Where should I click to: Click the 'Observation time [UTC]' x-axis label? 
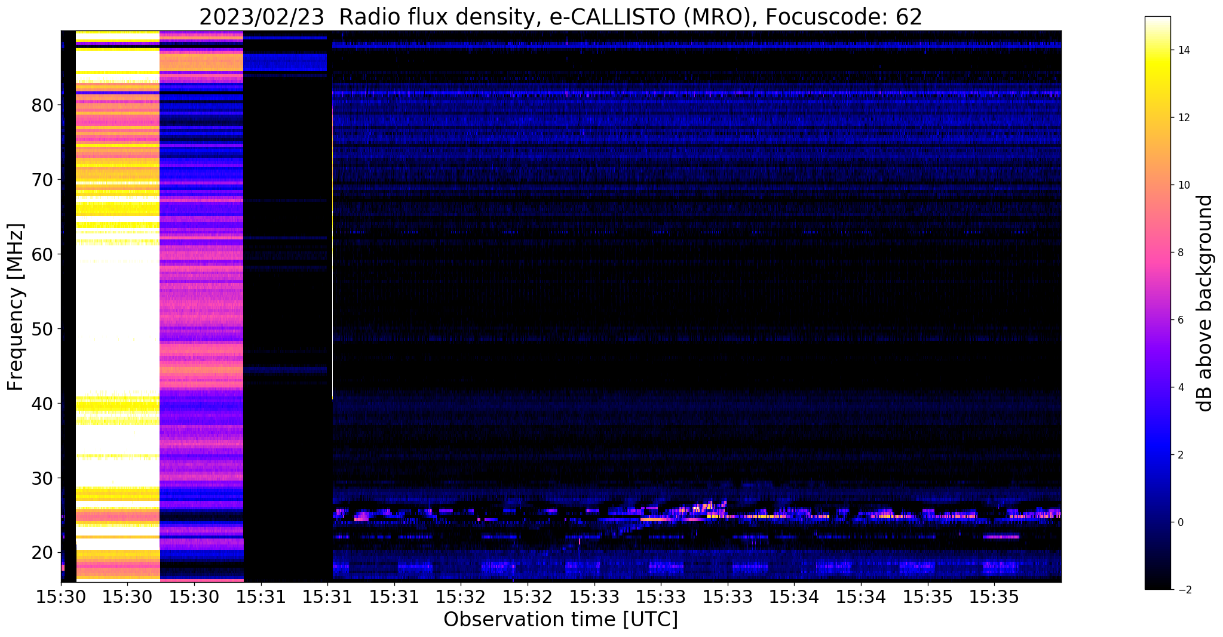(560, 619)
